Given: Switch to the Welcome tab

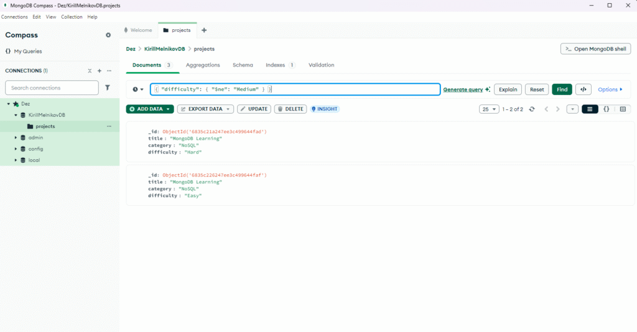Looking at the screenshot, I should click(138, 30).
